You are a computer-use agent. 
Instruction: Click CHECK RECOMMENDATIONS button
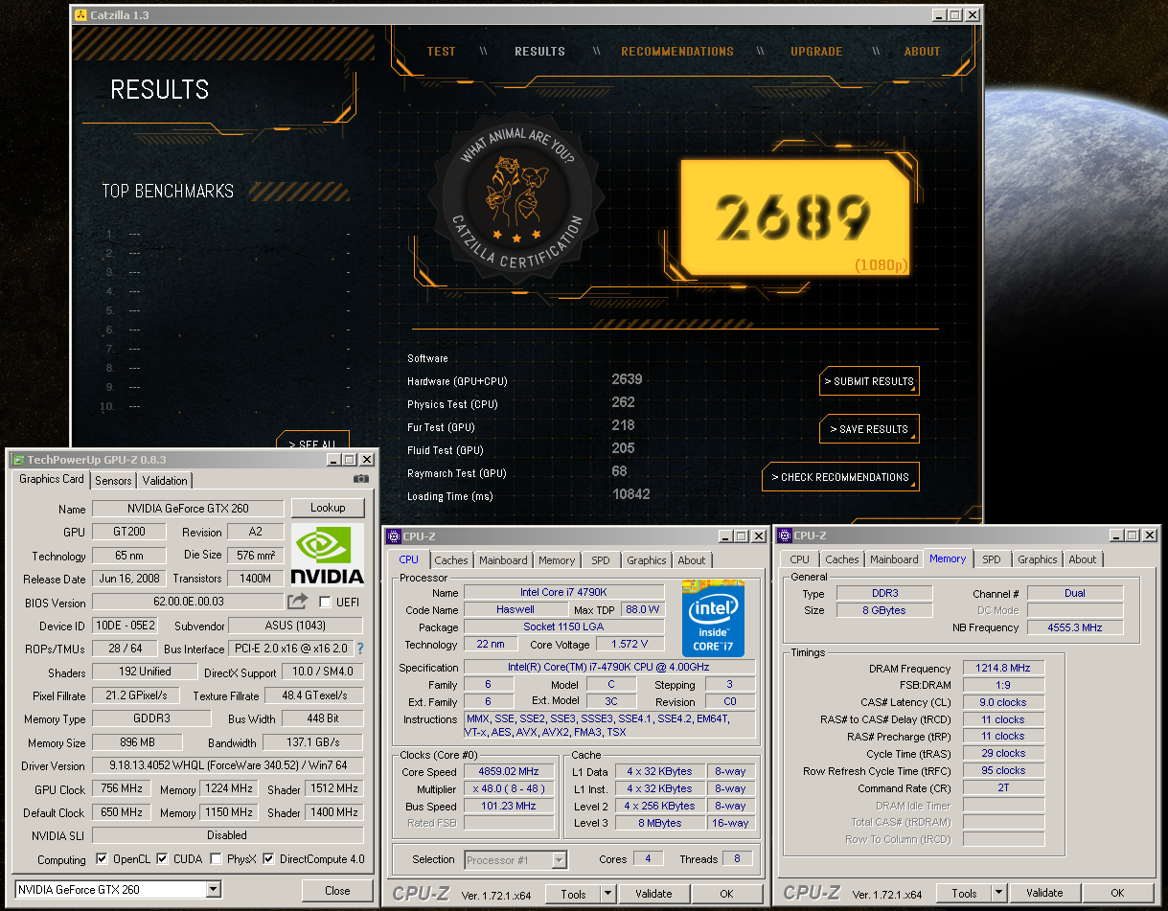coord(840,477)
